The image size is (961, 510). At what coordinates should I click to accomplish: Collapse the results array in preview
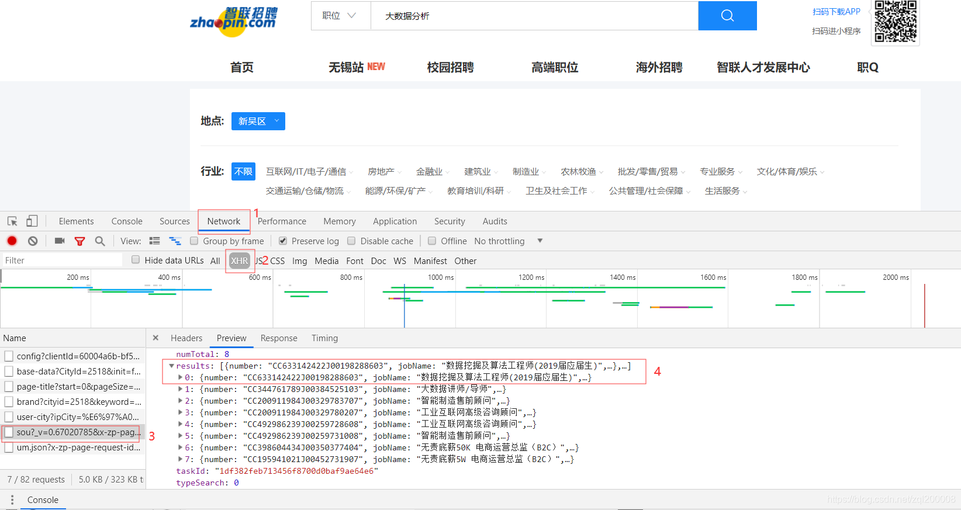(172, 366)
